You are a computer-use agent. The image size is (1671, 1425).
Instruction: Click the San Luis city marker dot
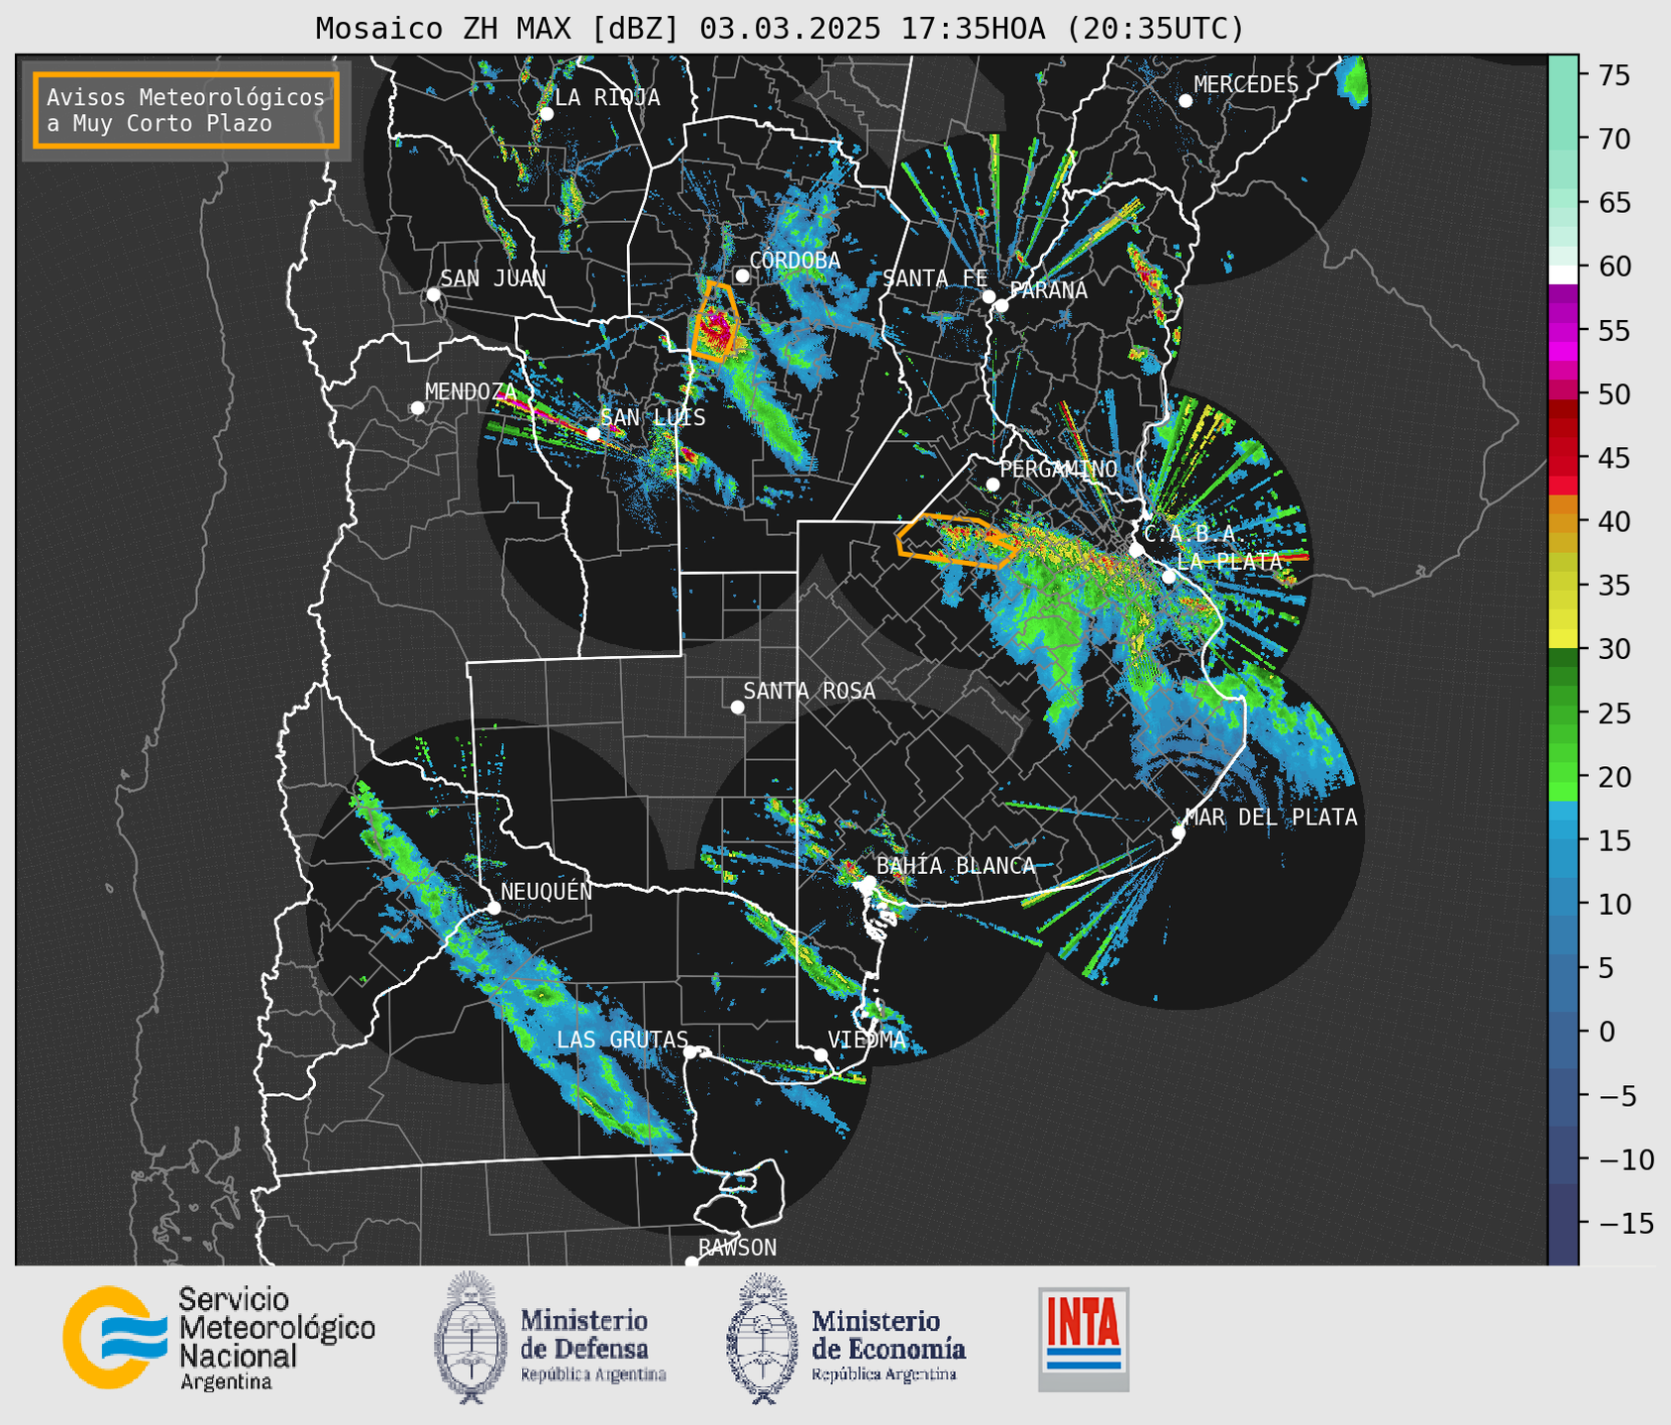(593, 434)
